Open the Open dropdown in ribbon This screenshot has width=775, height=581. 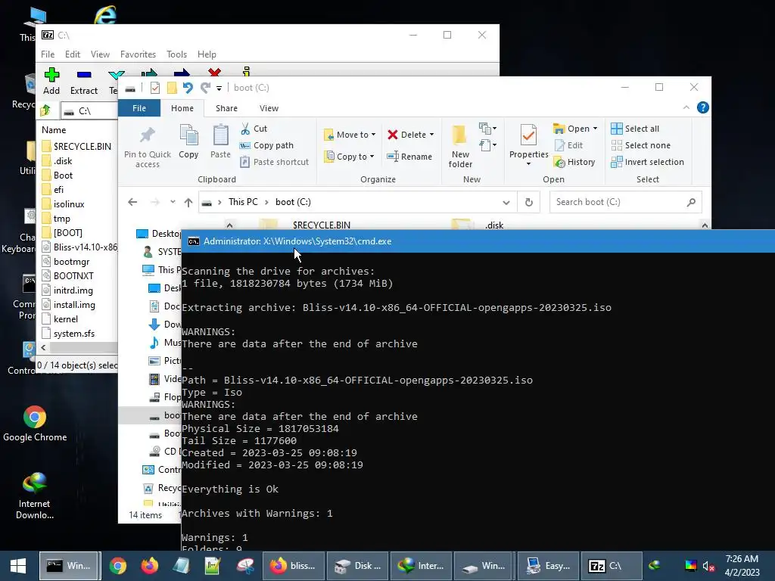(575, 129)
